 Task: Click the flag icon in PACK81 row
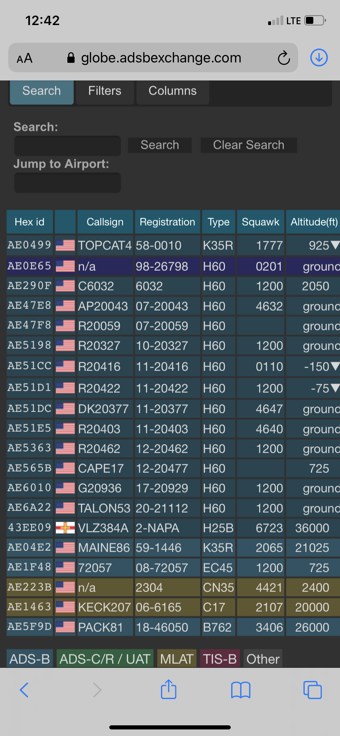pyautogui.click(x=65, y=627)
